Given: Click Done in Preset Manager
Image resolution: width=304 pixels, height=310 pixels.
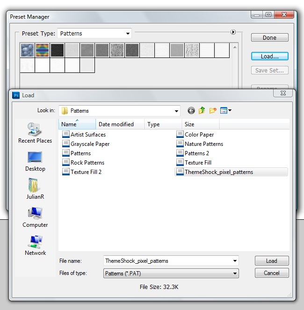Looking at the screenshot, I should pyautogui.click(x=269, y=37).
